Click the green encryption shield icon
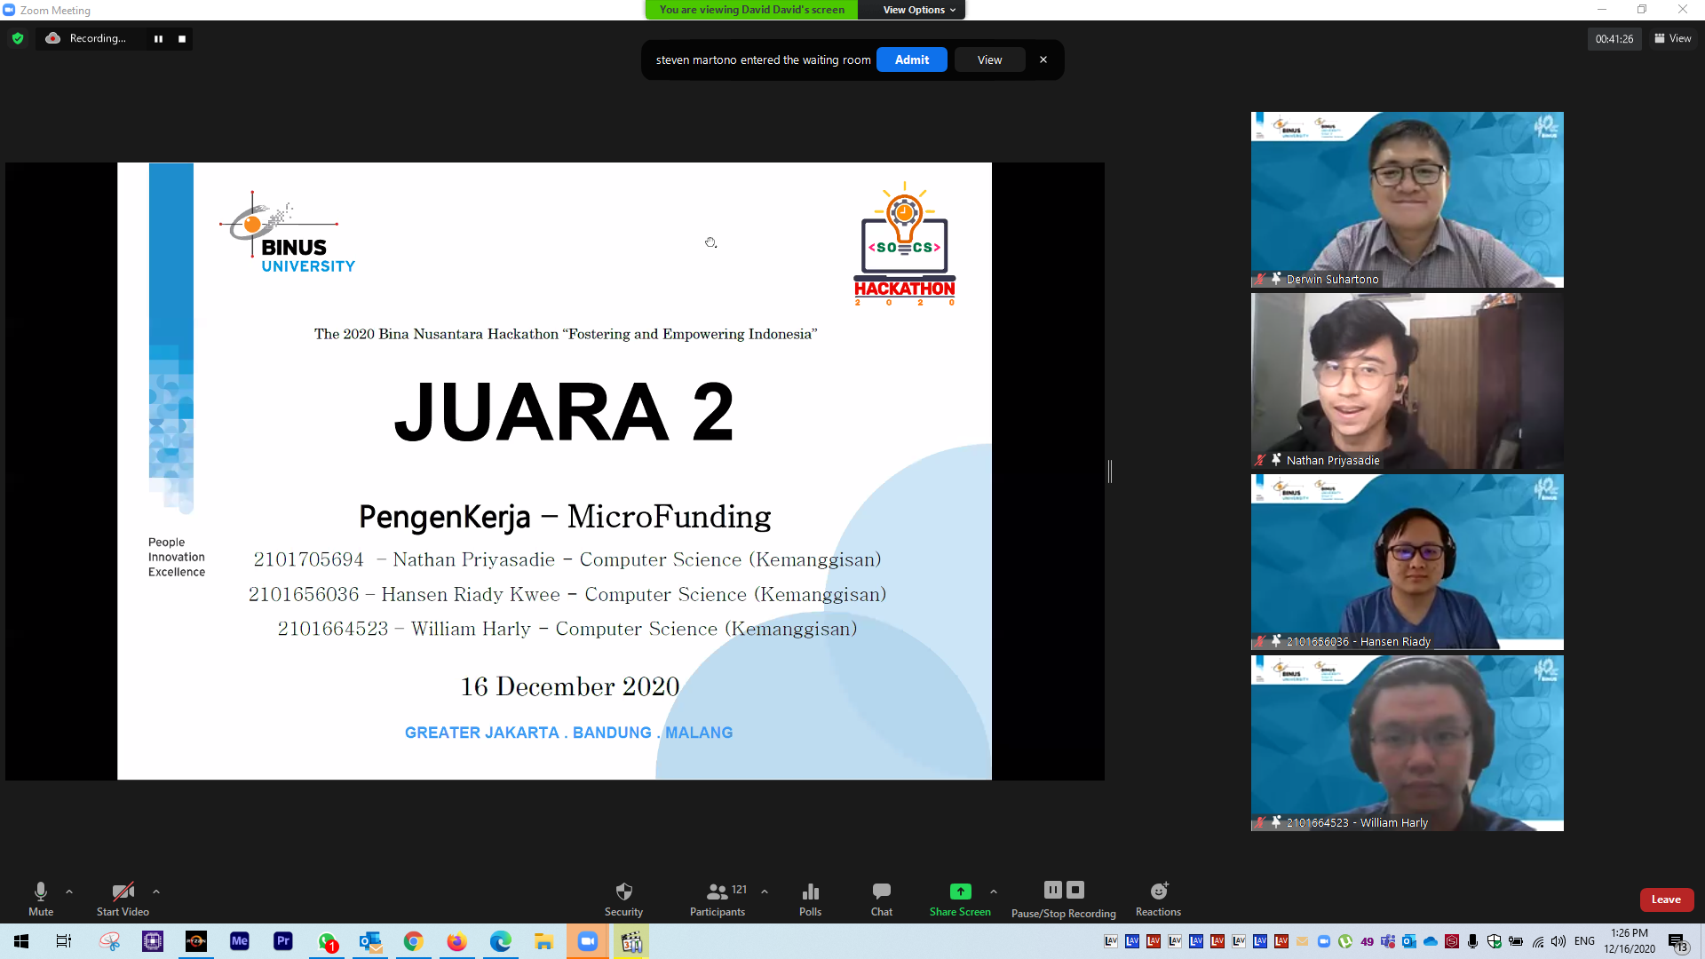The image size is (1705, 959). [18, 38]
